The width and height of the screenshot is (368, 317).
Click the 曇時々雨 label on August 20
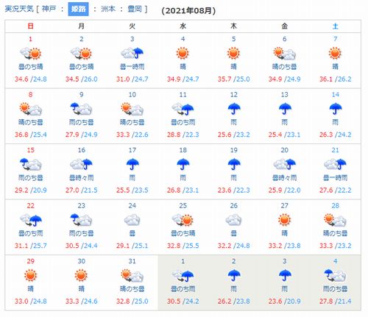coord(285,178)
